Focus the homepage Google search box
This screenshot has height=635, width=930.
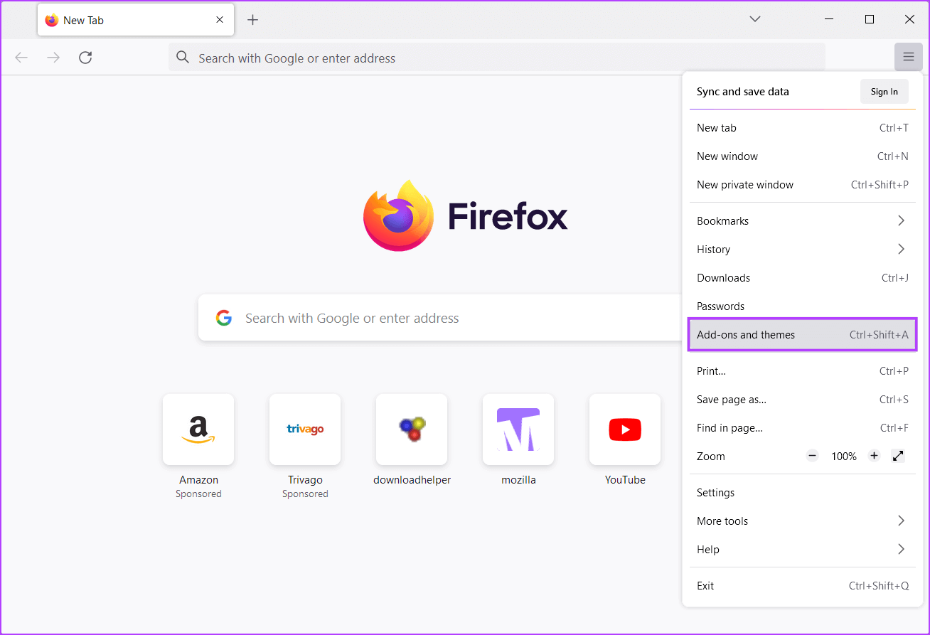coord(441,318)
